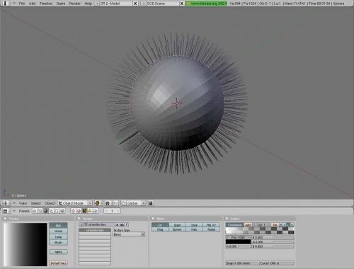
Task: Collapse the Colors panel triangle
Action: pyautogui.click(x=227, y=219)
